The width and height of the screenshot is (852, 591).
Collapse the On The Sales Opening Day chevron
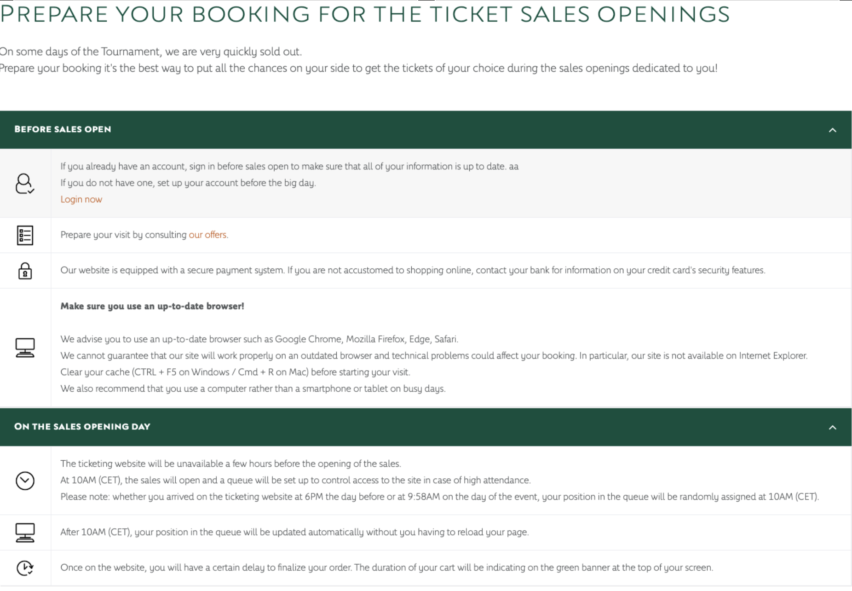click(832, 428)
